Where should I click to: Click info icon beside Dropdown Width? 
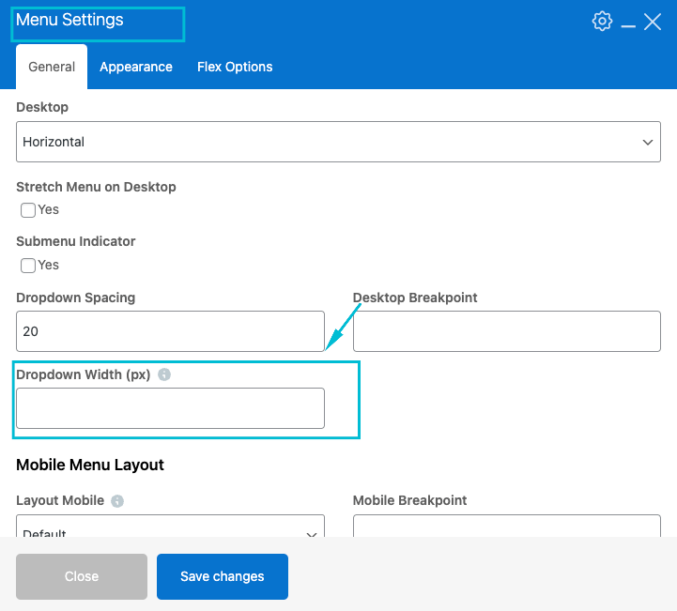[x=164, y=374]
